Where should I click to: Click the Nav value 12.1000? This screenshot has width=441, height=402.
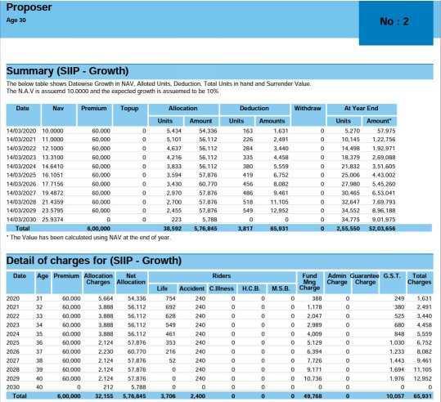pyautogui.click(x=53, y=149)
